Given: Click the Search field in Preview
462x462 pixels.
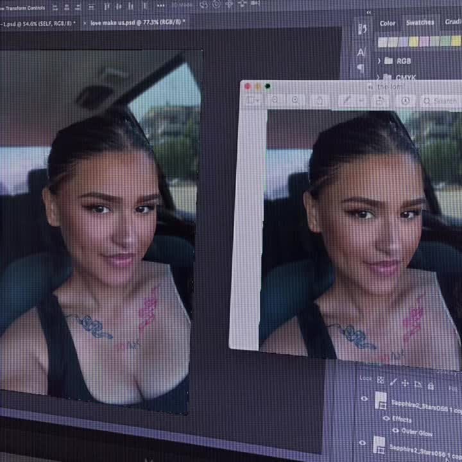Looking at the screenshot, I should pos(440,101).
